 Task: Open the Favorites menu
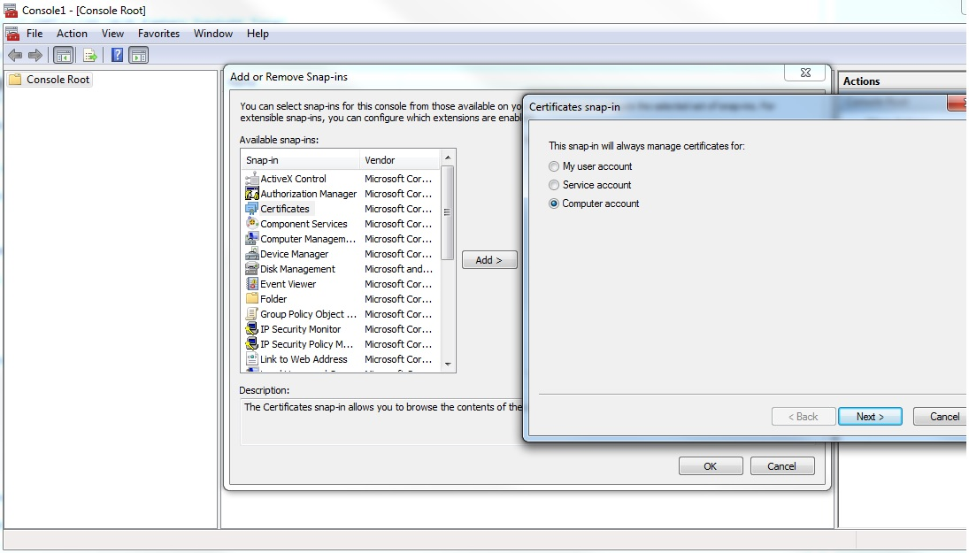(158, 34)
